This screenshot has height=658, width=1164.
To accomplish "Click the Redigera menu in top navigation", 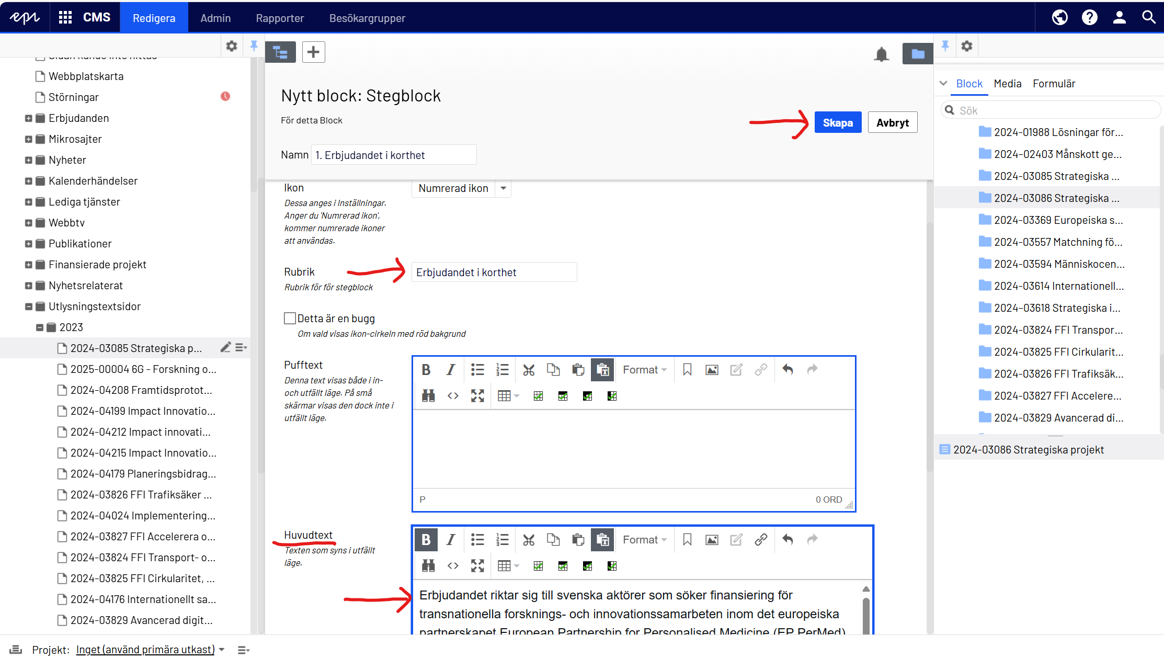I will tap(154, 18).
